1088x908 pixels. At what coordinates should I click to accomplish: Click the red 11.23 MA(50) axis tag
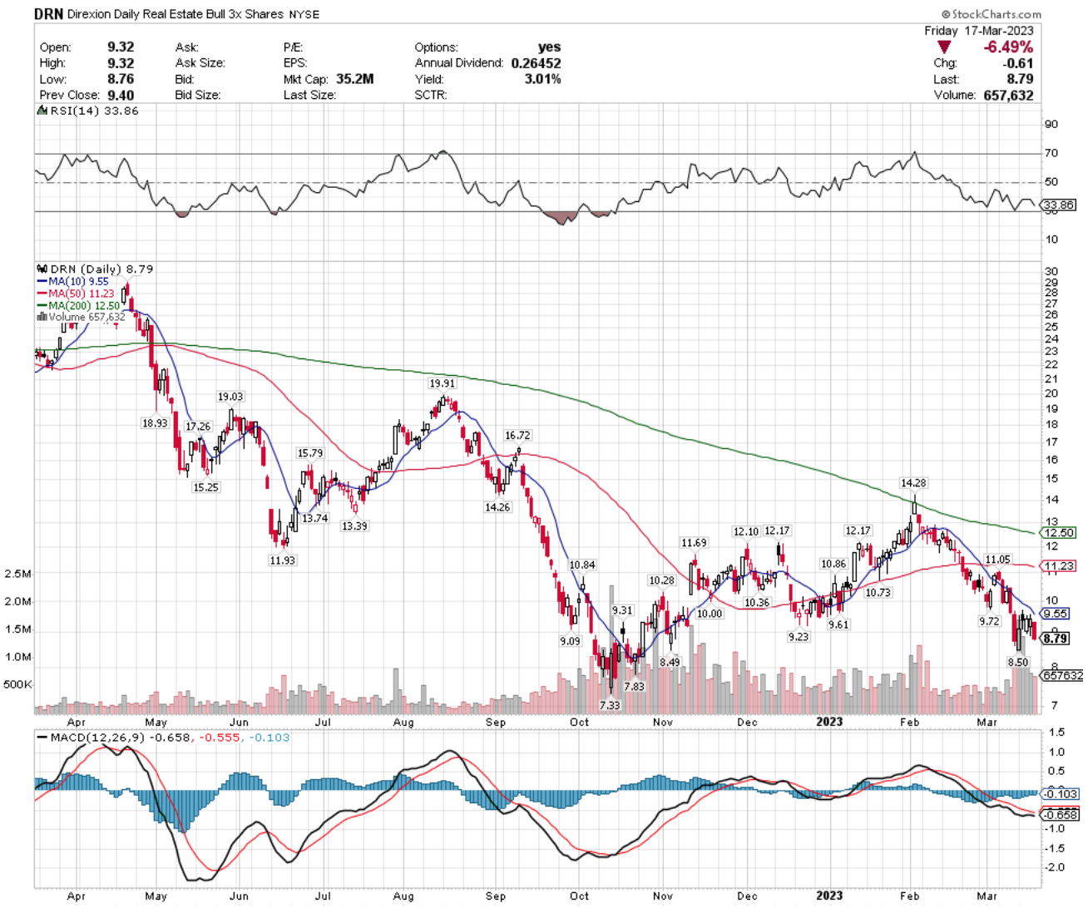click(x=1060, y=566)
